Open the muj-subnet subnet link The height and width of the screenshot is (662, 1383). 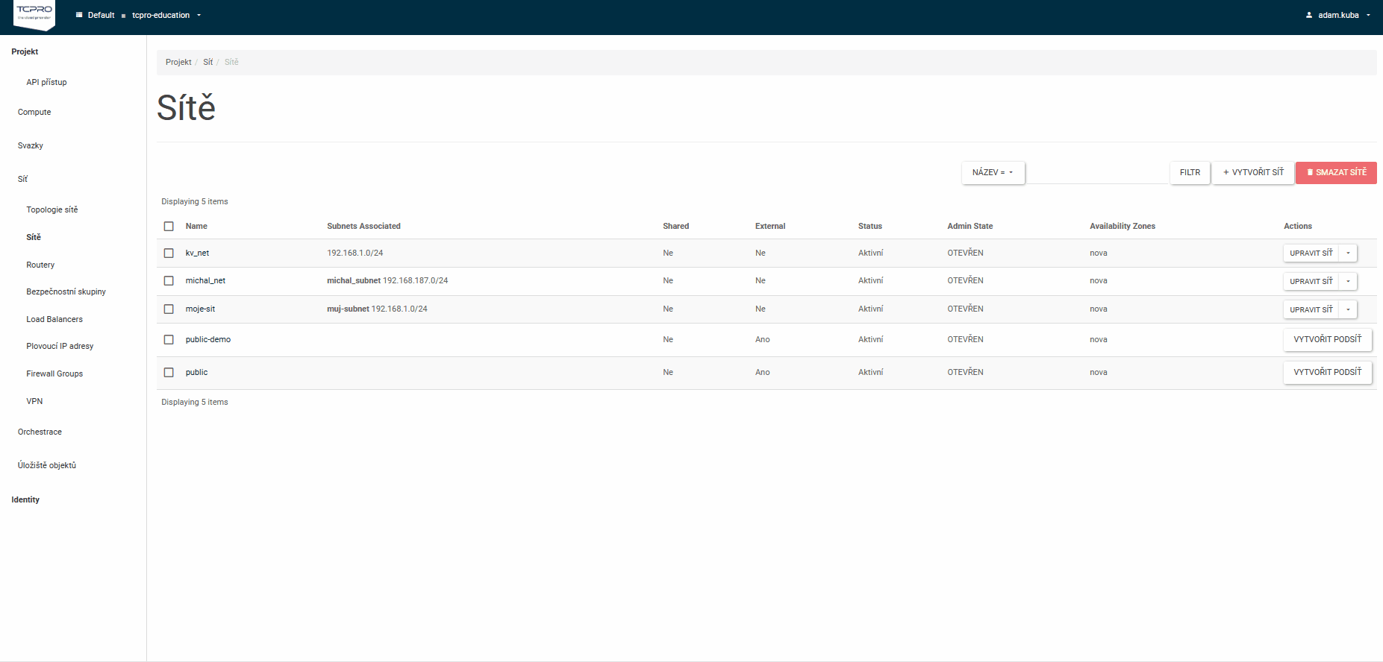[x=348, y=309]
